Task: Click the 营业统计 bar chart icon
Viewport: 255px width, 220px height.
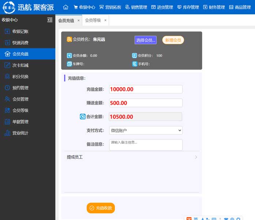Action: pyautogui.click(x=7, y=133)
